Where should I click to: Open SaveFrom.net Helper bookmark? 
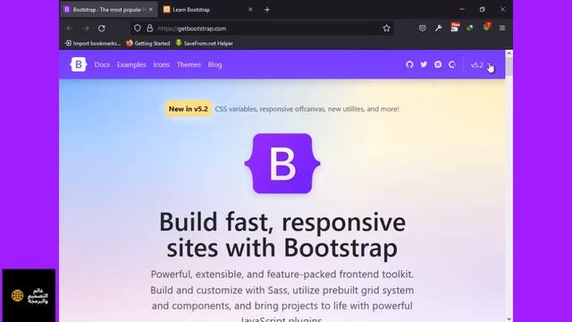pyautogui.click(x=205, y=43)
